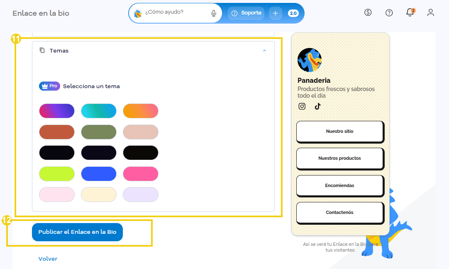The image size is (449, 269).
Task: Click the Selecciona un tema label
Action: click(91, 86)
